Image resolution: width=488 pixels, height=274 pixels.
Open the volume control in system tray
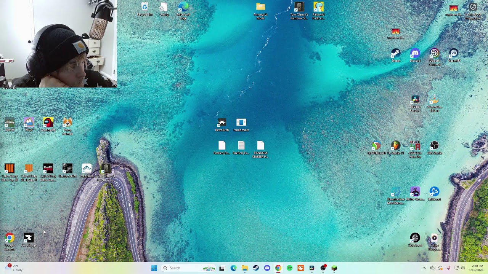point(463,268)
